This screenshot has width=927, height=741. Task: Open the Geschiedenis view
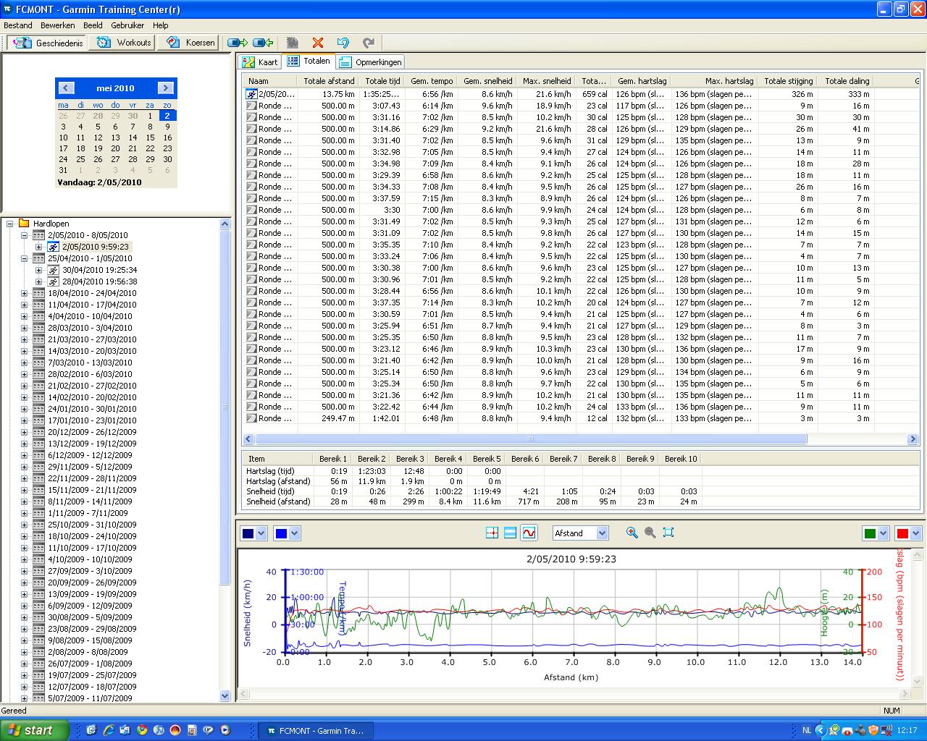(48, 43)
